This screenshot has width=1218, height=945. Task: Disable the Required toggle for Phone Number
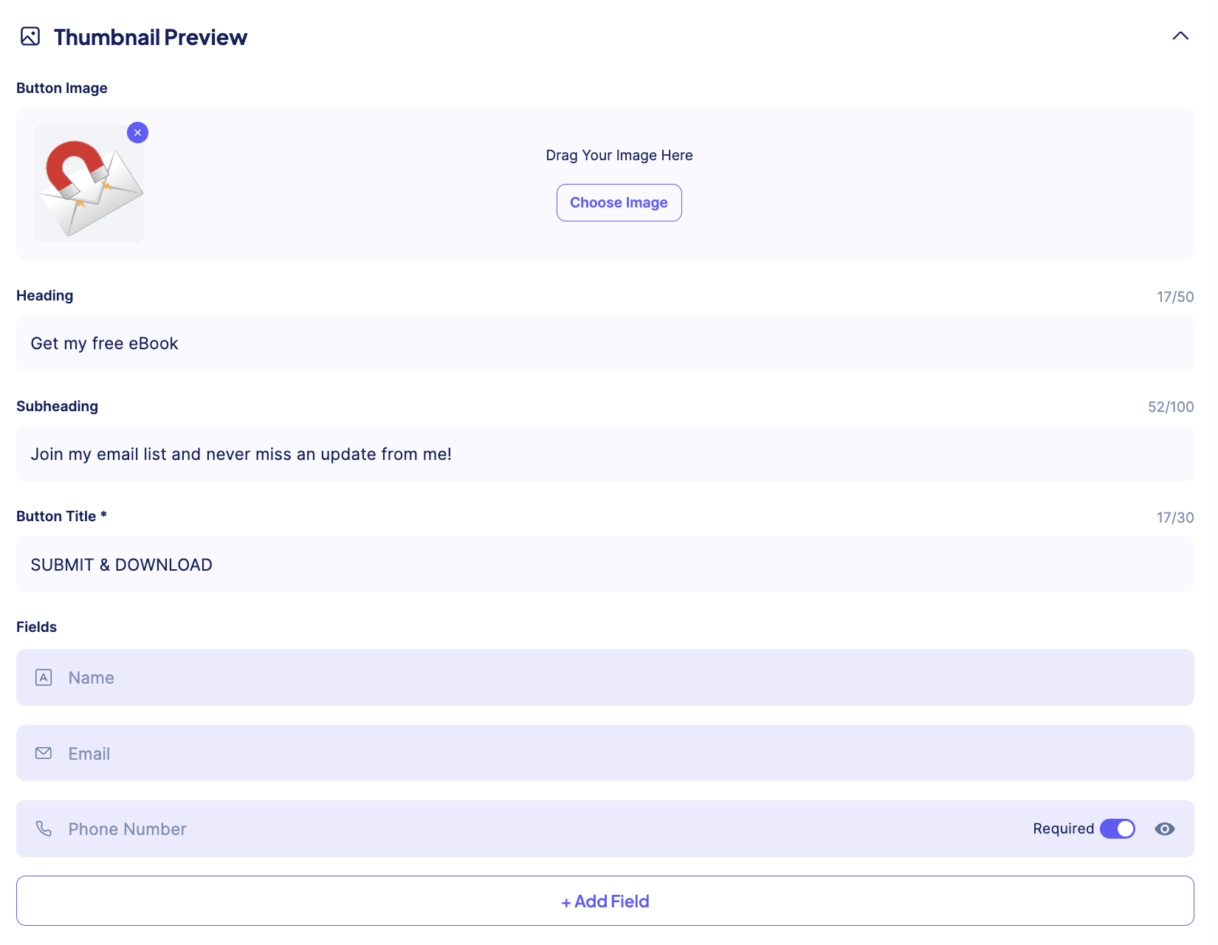[1117, 829]
